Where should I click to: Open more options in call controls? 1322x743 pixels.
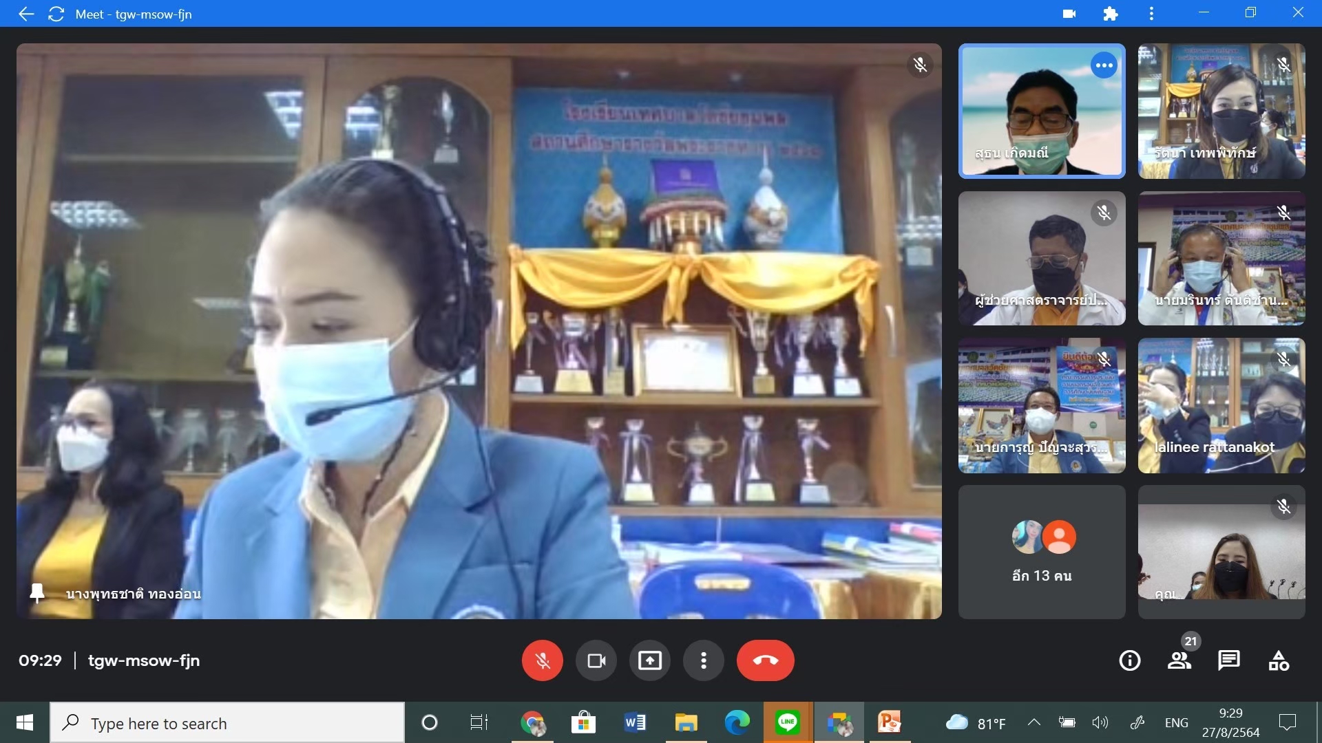703,660
